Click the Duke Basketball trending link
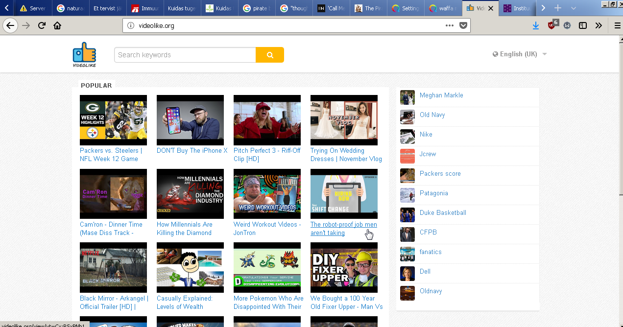623x327 pixels. tap(443, 213)
